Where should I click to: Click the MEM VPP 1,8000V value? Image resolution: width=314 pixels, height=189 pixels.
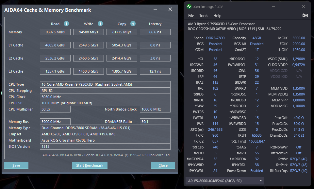299,100
